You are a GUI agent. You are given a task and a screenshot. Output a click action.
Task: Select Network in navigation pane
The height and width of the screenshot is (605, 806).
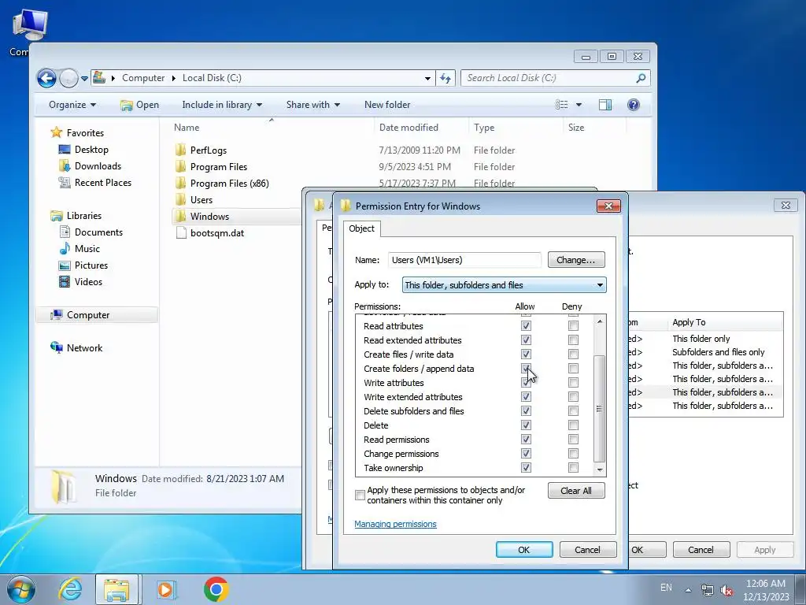click(x=84, y=347)
